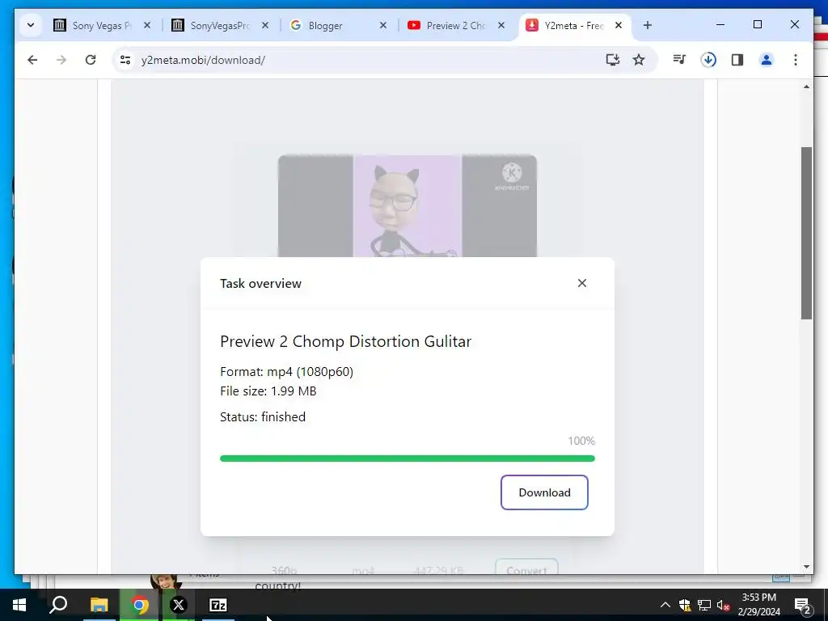This screenshot has width=828, height=621.
Task: Open the media control icon in toolbar
Action: [679, 60]
